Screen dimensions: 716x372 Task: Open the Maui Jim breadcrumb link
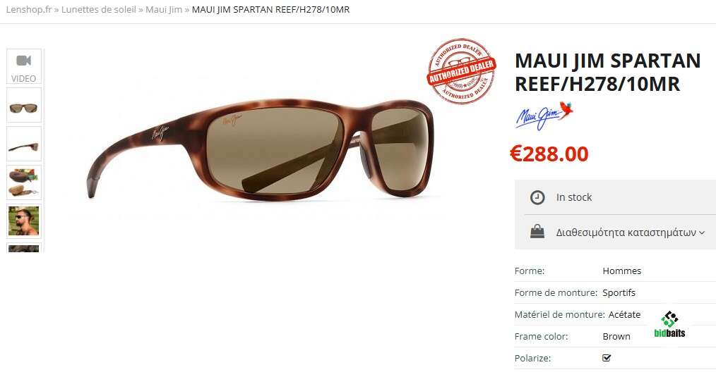click(164, 10)
